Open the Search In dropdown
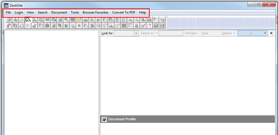Image resolution: width=278 pixels, height=135 pixels. [x=149, y=33]
